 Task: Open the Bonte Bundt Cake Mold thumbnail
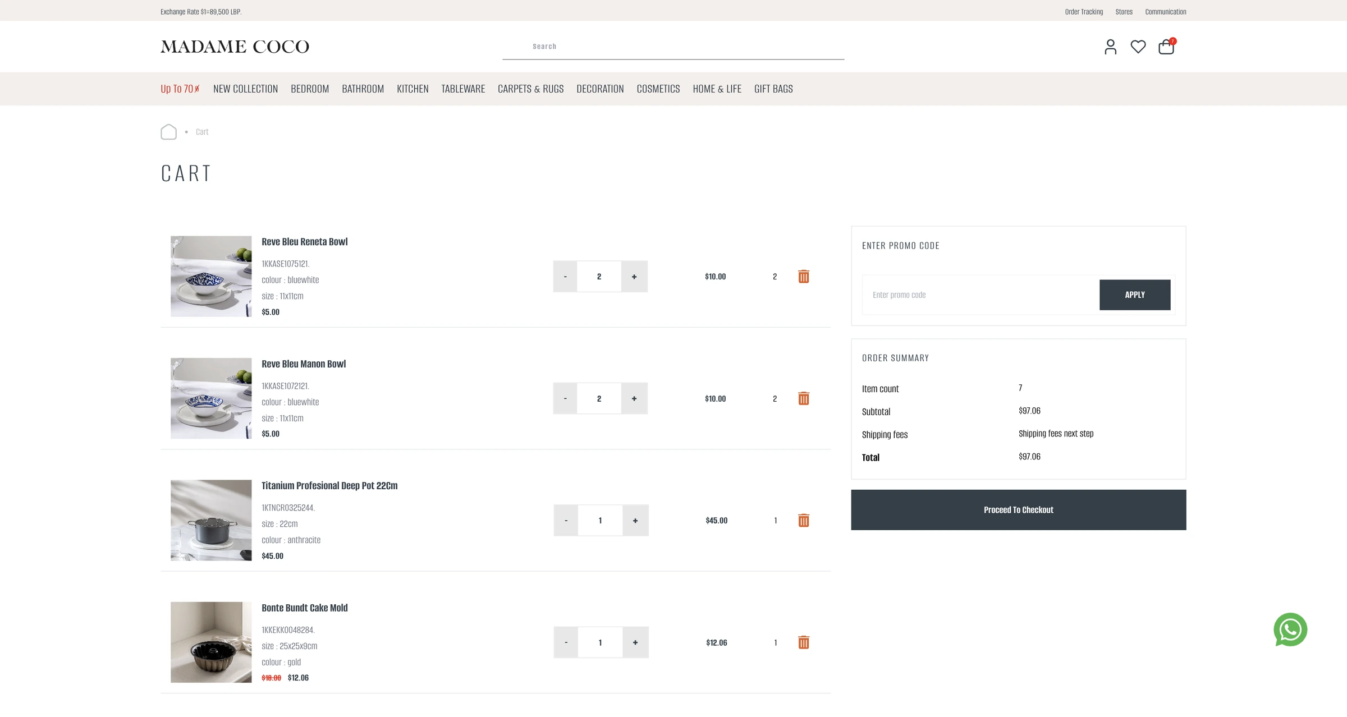[211, 642]
